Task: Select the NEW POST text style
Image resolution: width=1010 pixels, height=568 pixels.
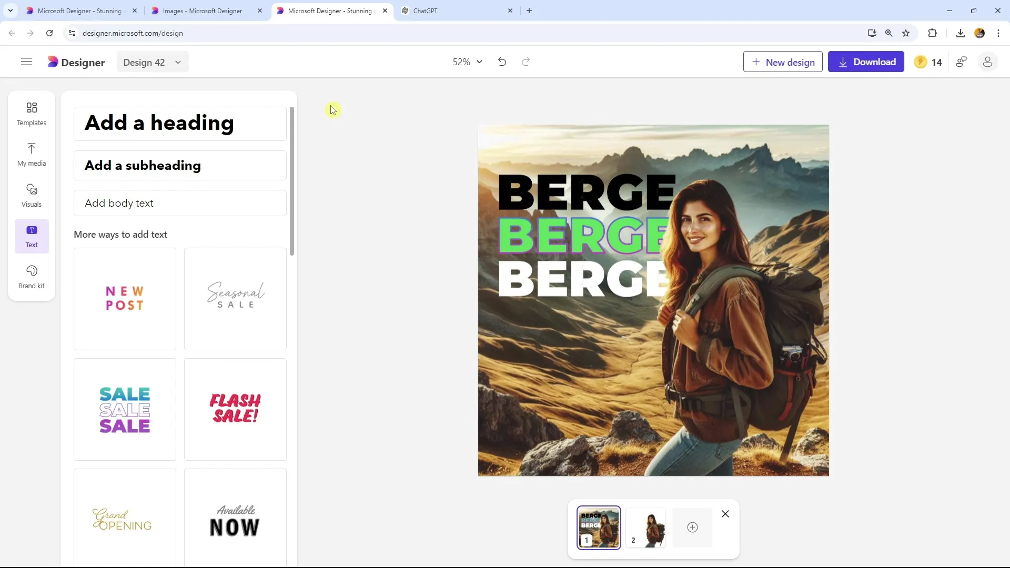Action: [x=125, y=299]
